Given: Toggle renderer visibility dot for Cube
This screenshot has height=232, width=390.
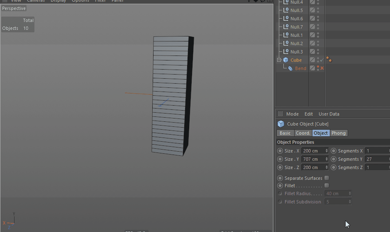Looking at the screenshot, I should pos(318,62).
